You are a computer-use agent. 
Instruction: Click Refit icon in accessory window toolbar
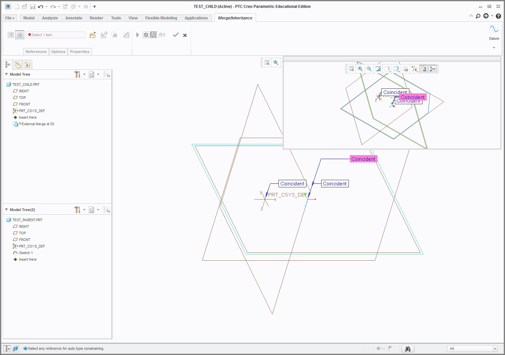[x=351, y=69]
